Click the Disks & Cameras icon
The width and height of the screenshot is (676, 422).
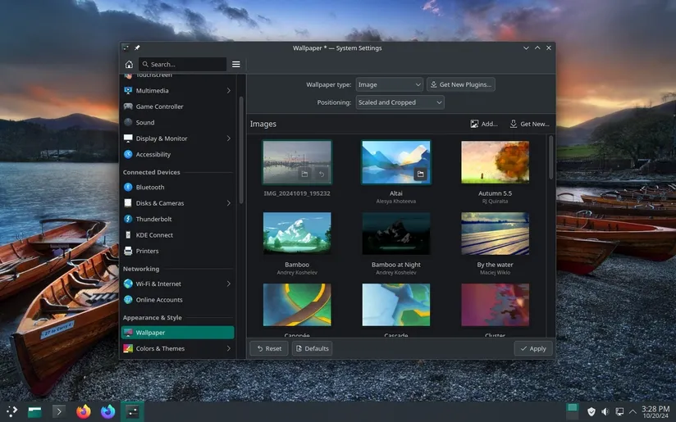pyautogui.click(x=128, y=203)
